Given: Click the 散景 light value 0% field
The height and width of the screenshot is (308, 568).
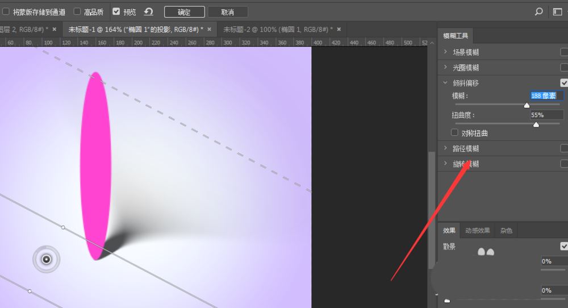Looking at the screenshot, I should point(554,261).
